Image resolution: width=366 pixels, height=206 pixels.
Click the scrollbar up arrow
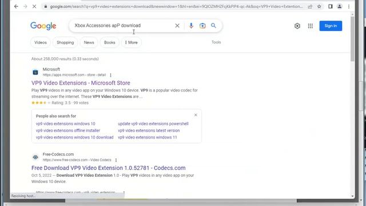pyautogui.click(x=352, y=14)
